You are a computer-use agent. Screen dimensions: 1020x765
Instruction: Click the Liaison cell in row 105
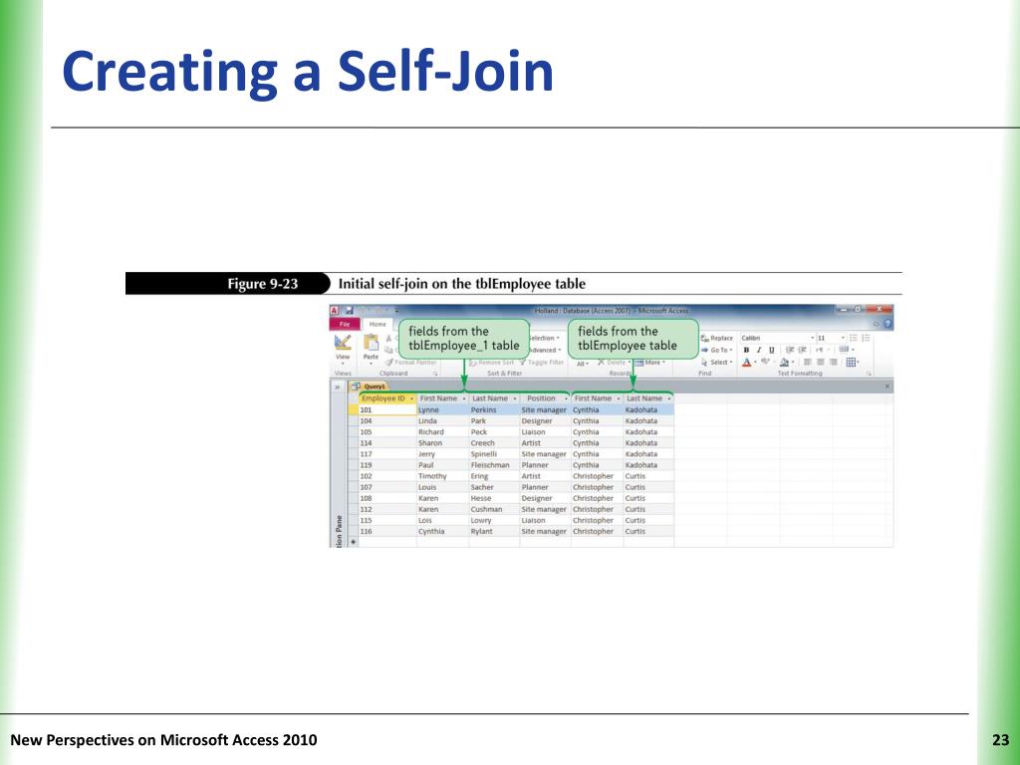(545, 432)
